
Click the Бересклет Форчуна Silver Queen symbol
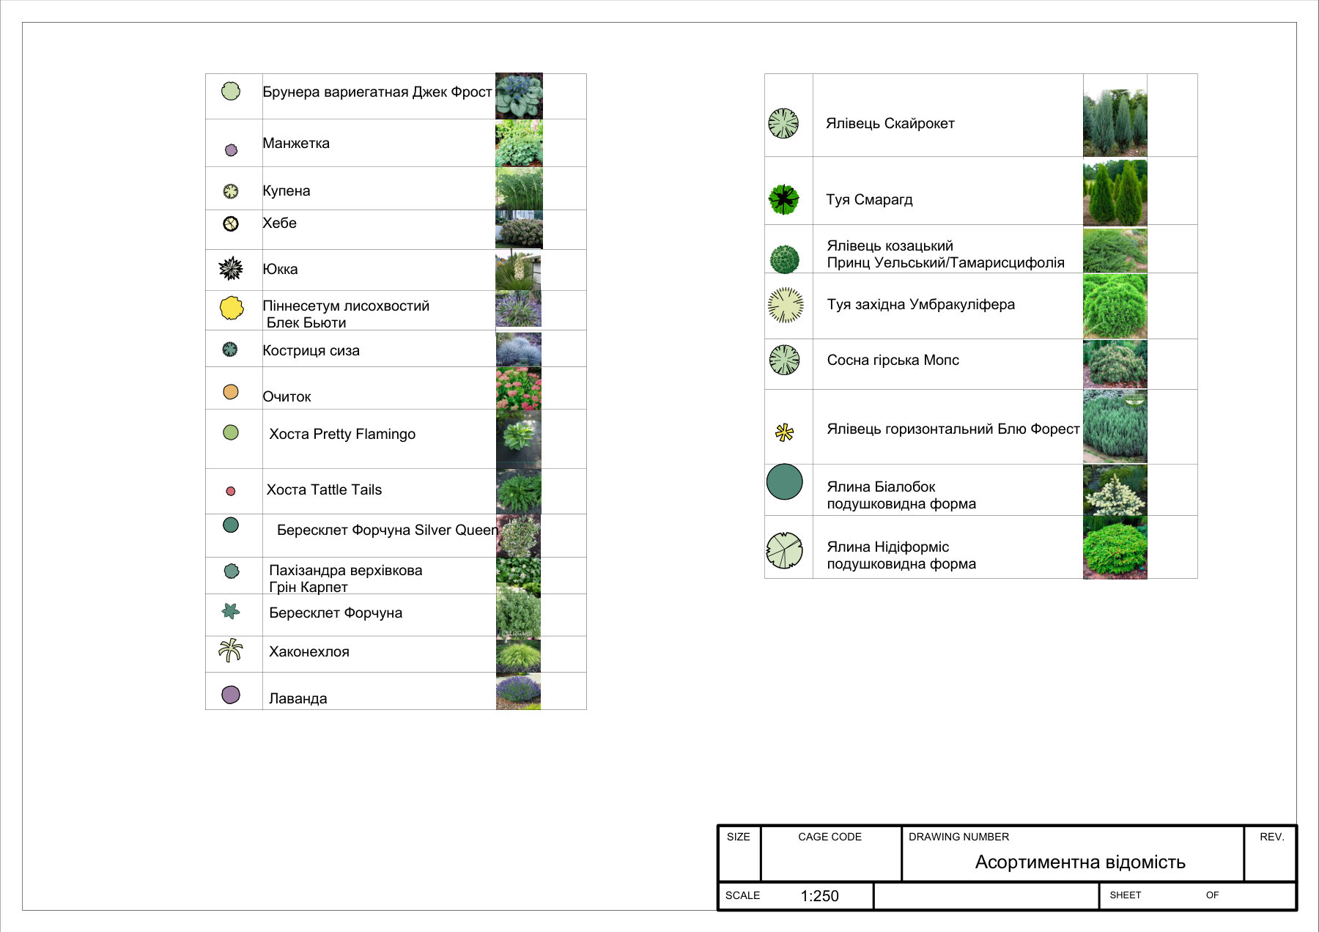click(x=231, y=525)
